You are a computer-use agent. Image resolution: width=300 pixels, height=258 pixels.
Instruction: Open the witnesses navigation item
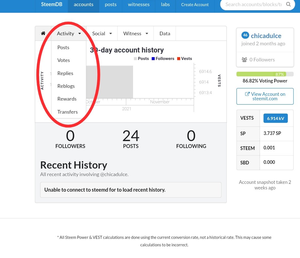[139, 4]
